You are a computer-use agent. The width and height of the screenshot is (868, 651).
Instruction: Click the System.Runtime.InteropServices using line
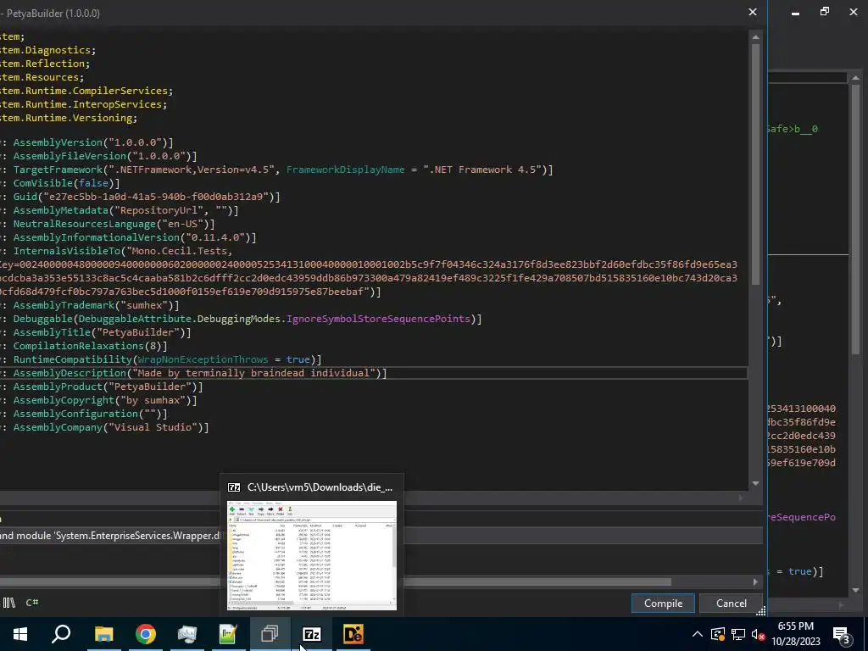pyautogui.click(x=84, y=104)
